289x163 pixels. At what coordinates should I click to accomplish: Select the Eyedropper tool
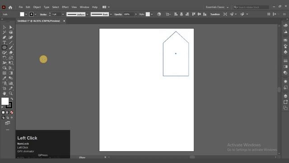[x=4, y=78]
